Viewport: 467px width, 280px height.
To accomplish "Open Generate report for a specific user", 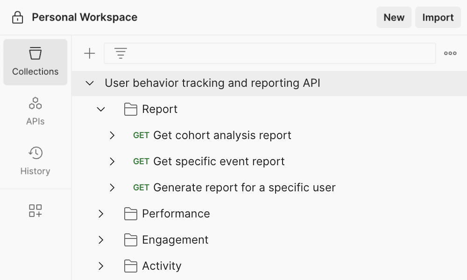I will [244, 188].
